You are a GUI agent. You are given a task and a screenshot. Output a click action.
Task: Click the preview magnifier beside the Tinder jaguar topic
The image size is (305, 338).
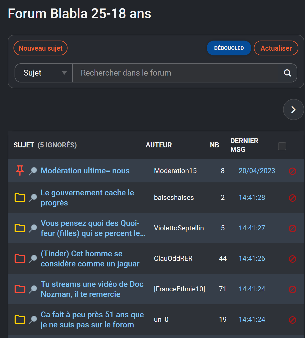click(x=33, y=259)
